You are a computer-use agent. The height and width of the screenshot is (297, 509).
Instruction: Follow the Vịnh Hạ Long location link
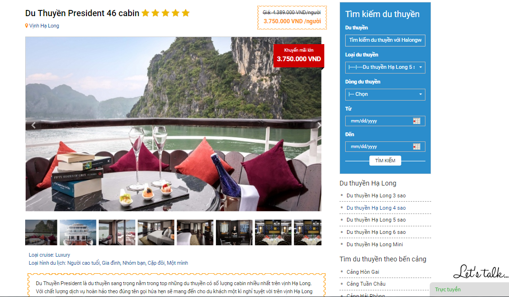pos(44,26)
